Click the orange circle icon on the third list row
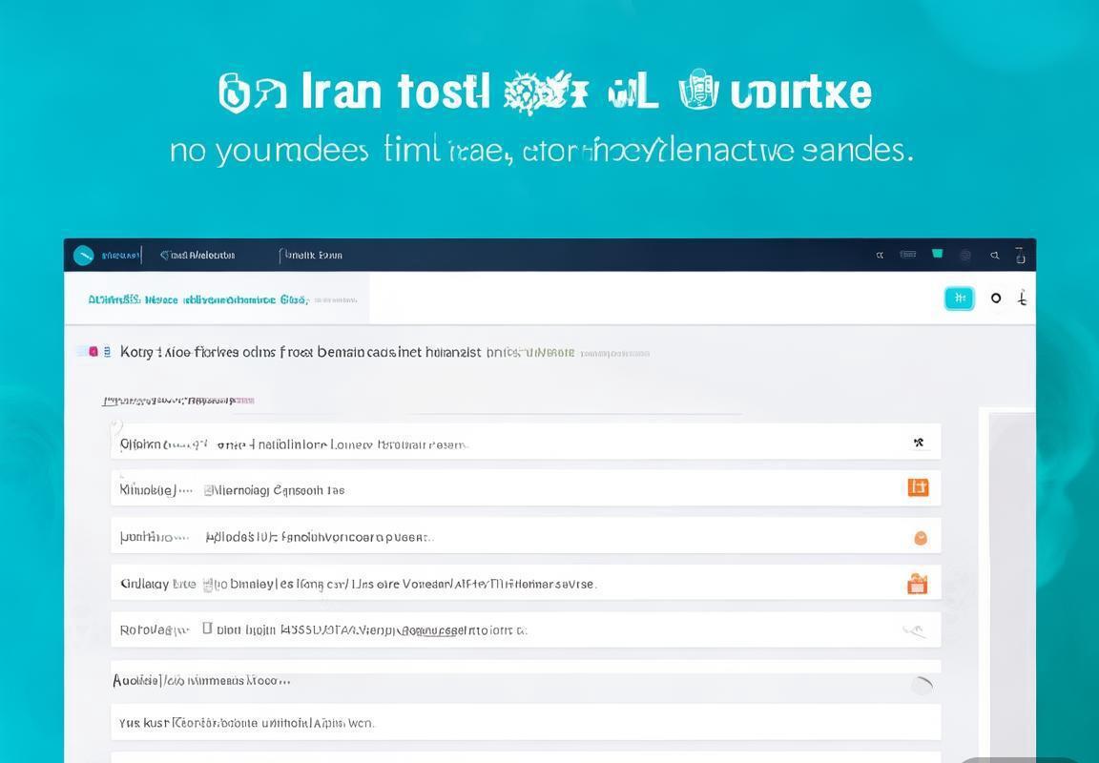This screenshot has width=1099, height=763. coord(921,537)
